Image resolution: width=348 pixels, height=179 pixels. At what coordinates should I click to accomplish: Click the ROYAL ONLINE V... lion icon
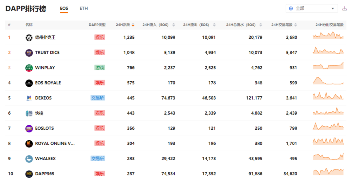[x=29, y=143]
